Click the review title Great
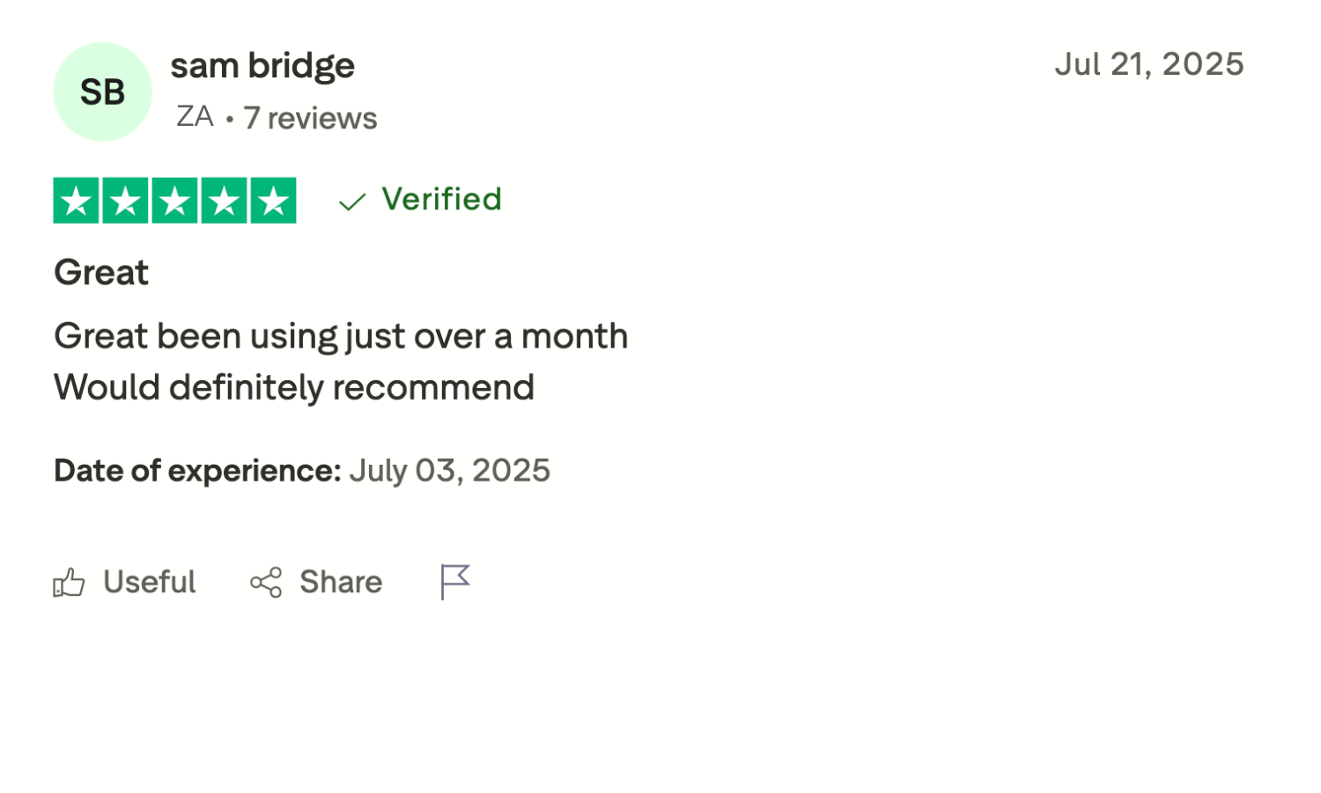 click(101, 273)
